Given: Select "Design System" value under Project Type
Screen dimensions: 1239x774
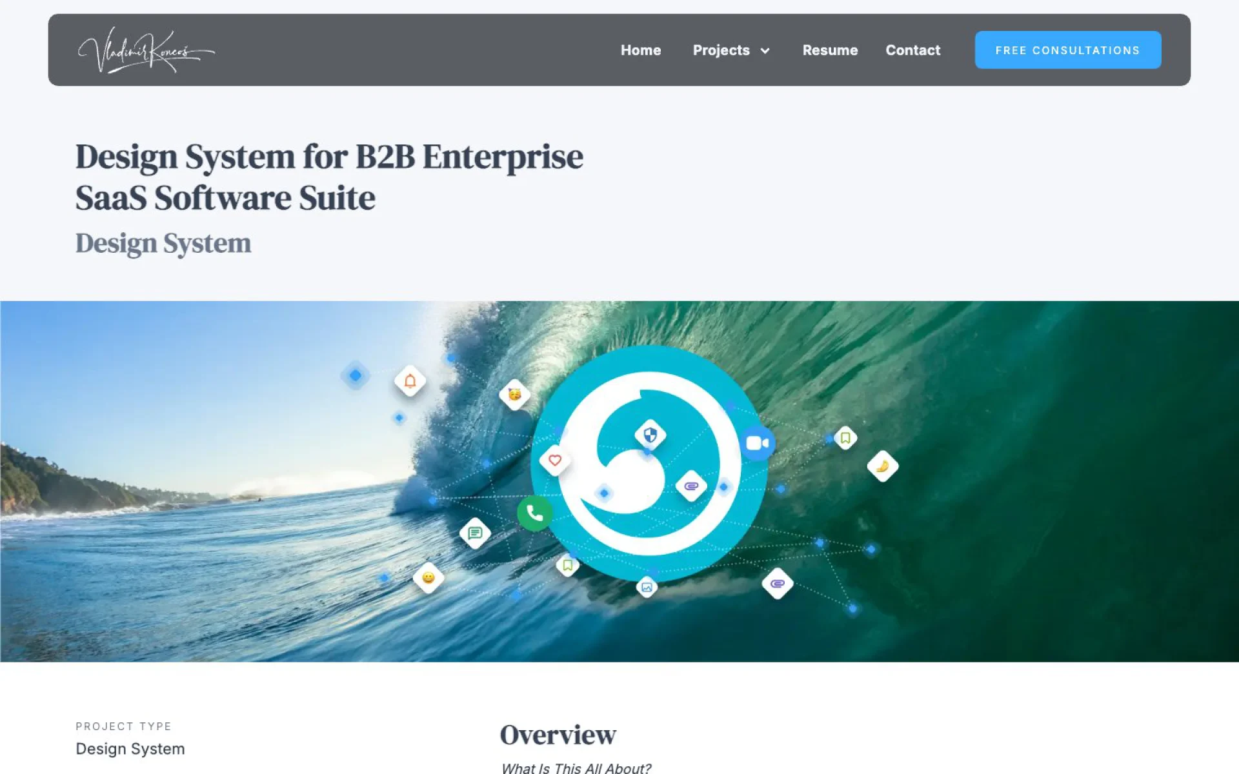Looking at the screenshot, I should point(130,749).
